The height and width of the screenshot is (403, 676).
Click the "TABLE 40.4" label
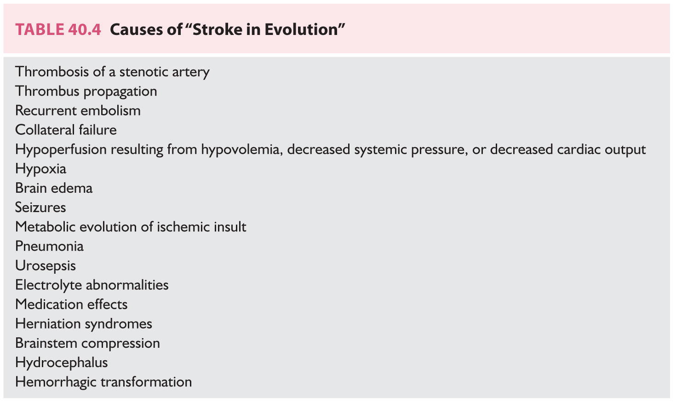click(58, 30)
